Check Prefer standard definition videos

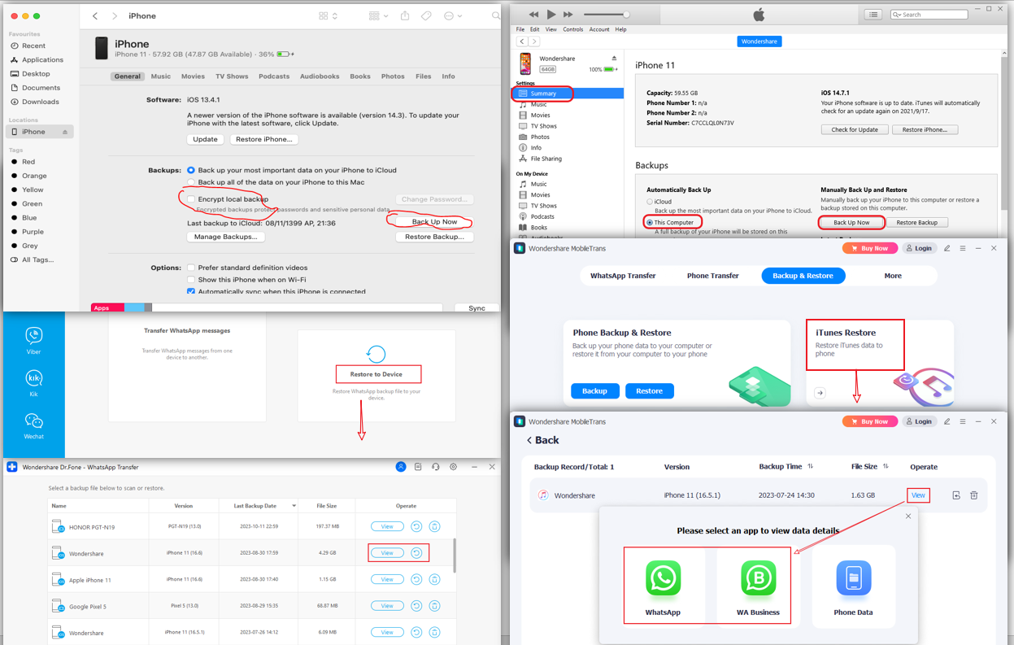click(x=191, y=268)
